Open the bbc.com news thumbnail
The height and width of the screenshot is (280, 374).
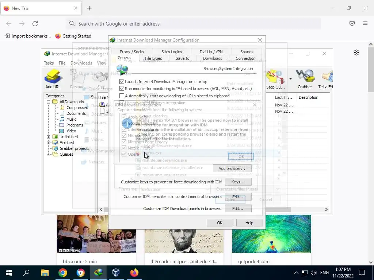96,234
